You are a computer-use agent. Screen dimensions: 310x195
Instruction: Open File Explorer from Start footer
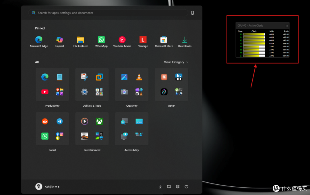tap(169, 186)
